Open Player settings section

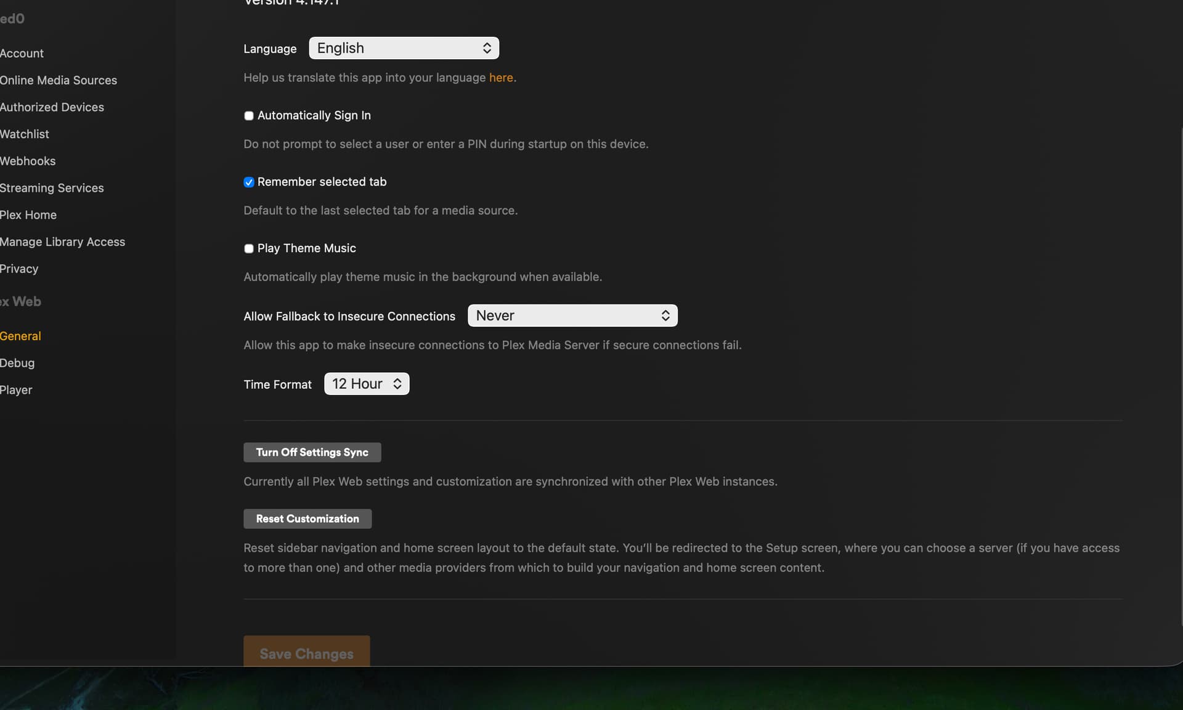click(x=16, y=390)
